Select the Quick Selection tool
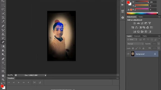Screen dimensions: 161x90 point(3,13)
